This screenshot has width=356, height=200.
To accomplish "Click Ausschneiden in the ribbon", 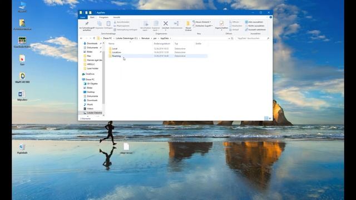I will (x=121, y=22).
